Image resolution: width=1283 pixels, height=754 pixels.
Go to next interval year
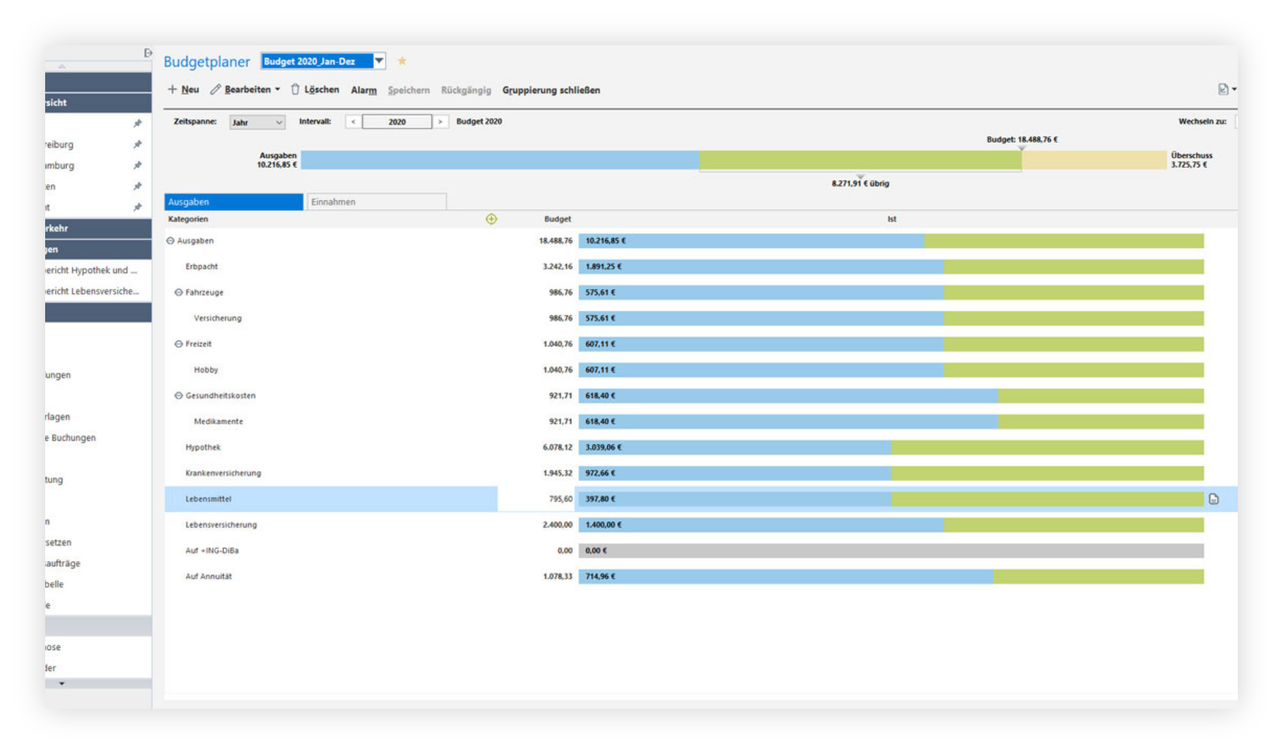point(440,122)
